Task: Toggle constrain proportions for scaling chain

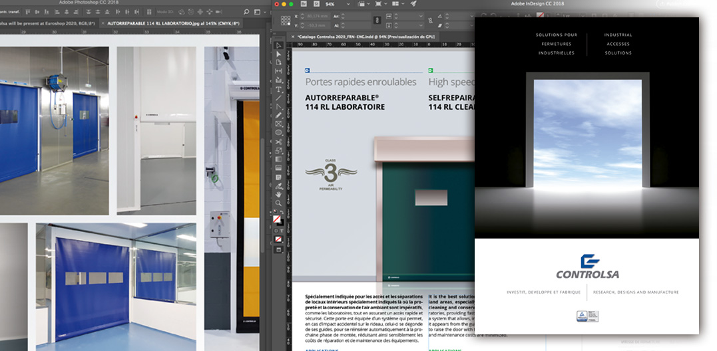Action: point(430,21)
